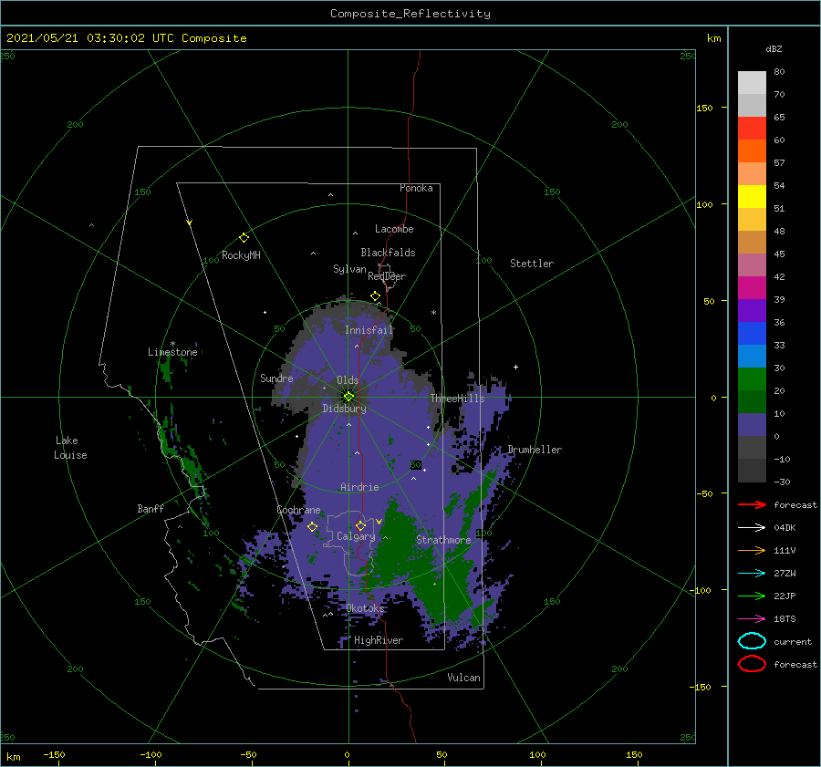Select the yellow diamond marker near Cochrane

pos(312,527)
